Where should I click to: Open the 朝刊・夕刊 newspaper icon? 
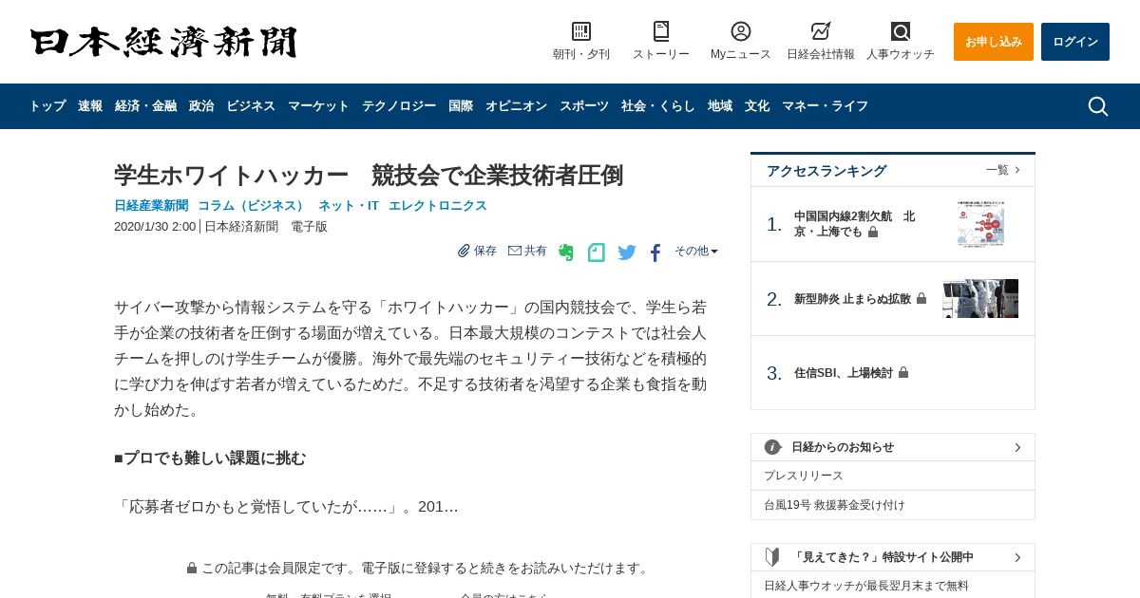coord(581,31)
